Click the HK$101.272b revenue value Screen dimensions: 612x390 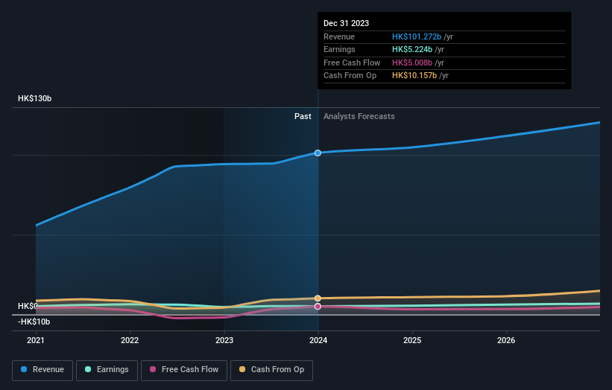[417, 36]
